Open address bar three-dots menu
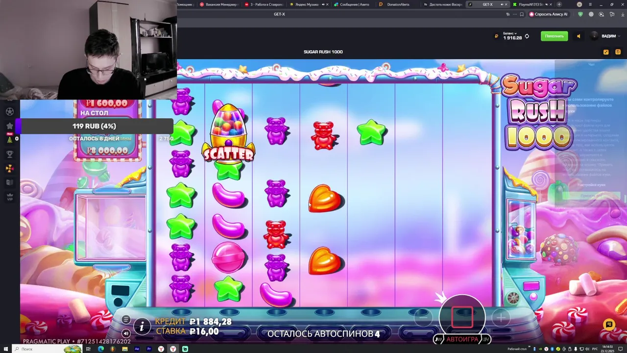This screenshot has height=353, width=627. point(514,14)
